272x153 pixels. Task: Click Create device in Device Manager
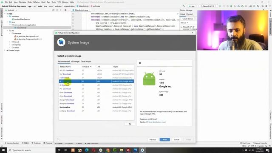187,19
